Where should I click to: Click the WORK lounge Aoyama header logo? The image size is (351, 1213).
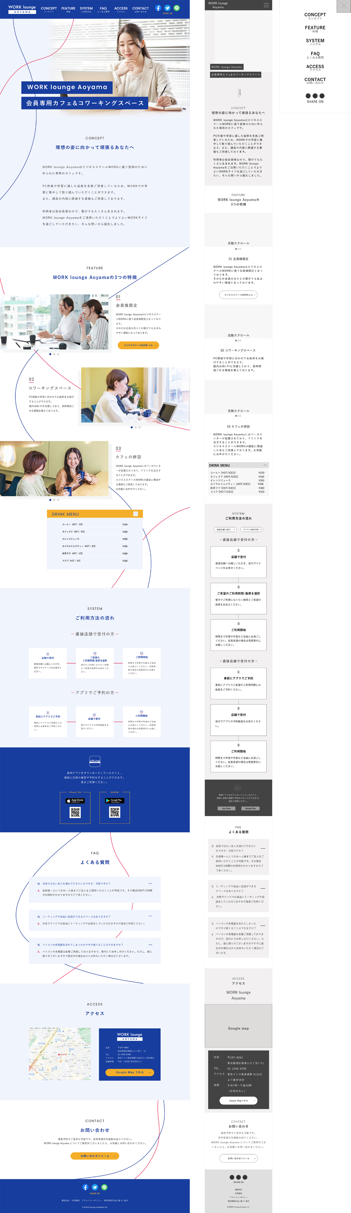(22, 9)
